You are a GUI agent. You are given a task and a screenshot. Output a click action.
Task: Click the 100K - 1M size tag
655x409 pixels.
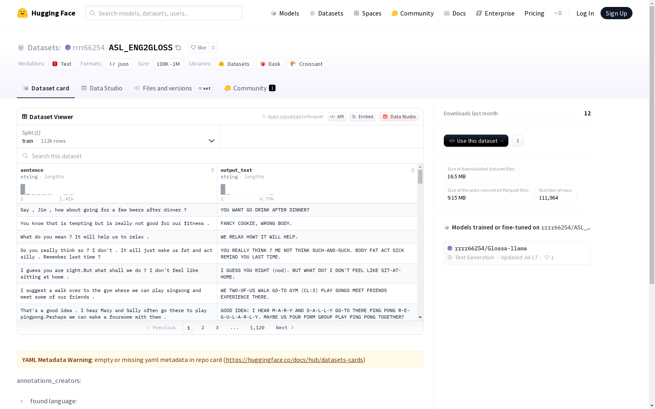(x=168, y=64)
